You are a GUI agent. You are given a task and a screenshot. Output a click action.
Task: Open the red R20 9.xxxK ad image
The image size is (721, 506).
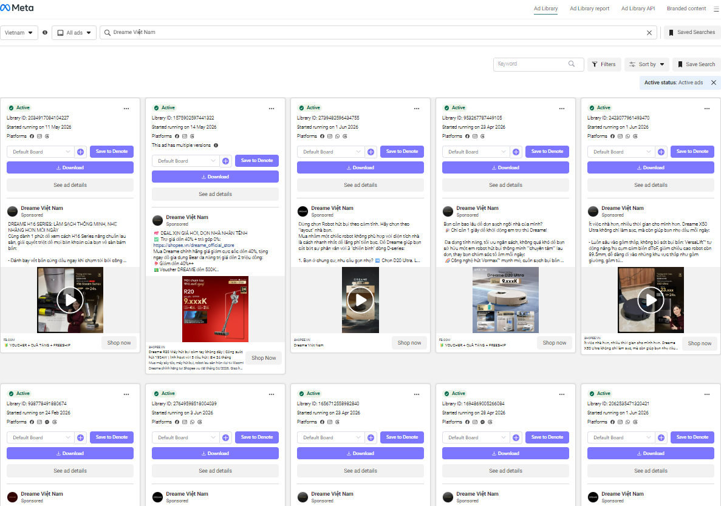click(x=215, y=309)
